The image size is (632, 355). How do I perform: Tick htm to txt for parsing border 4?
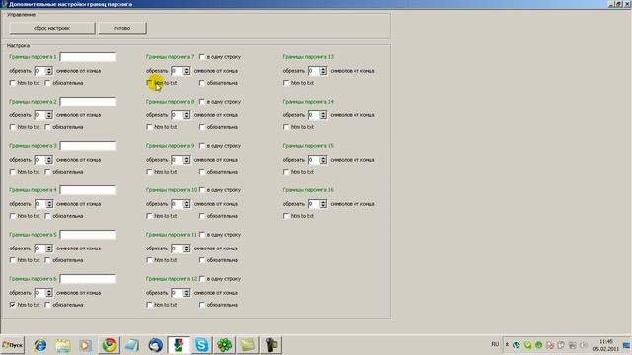click(x=13, y=216)
